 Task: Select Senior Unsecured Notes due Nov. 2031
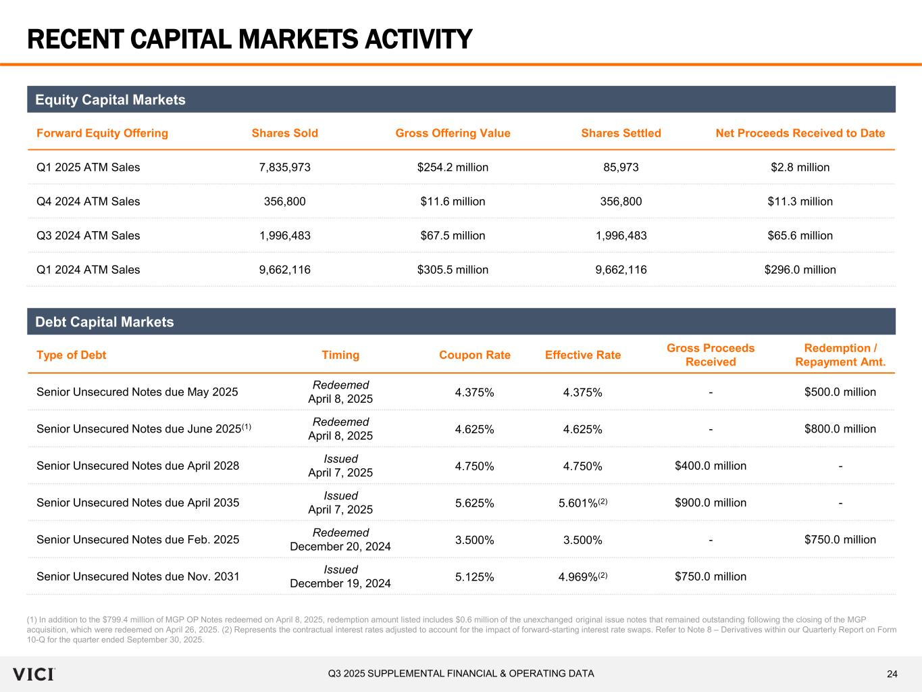(138, 576)
